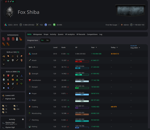150x130 pixels.
Task: Sort the table by the Skills column
Action: pos(31,47)
